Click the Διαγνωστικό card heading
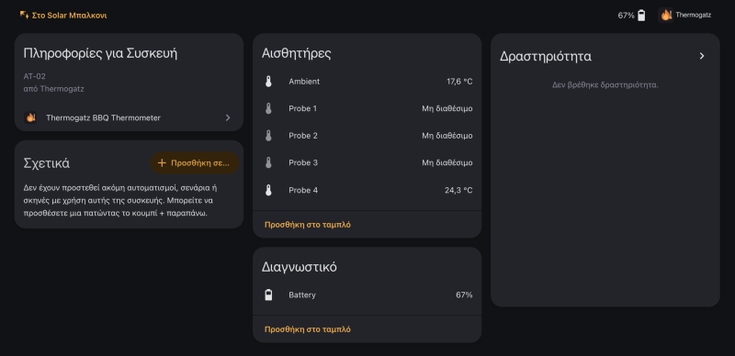The height and width of the screenshot is (356, 735). [x=300, y=267]
